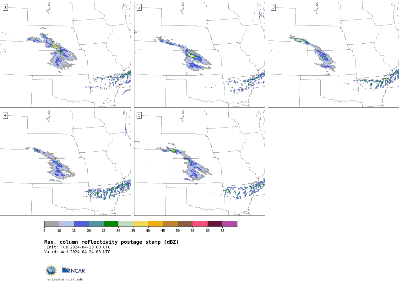Click the NCAR logo
This screenshot has height=283, width=402.
pyautogui.click(x=73, y=270)
